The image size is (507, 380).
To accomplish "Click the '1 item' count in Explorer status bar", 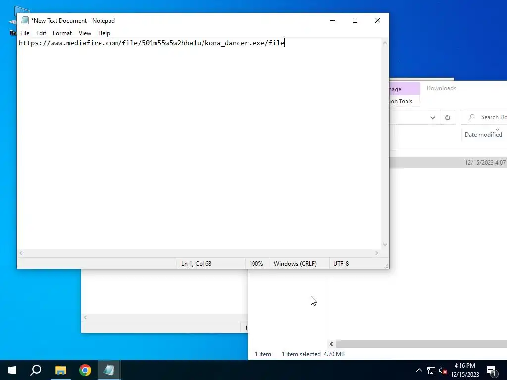I will [263, 354].
